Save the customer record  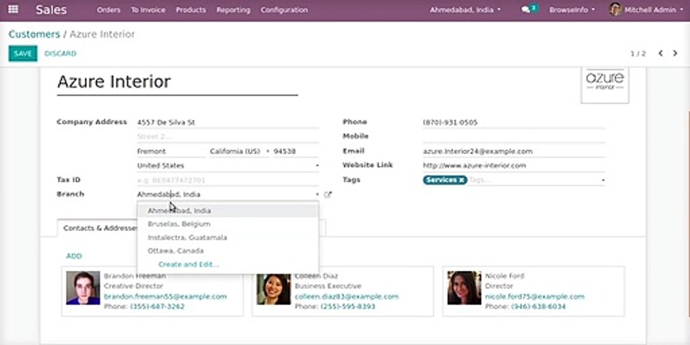(23, 53)
